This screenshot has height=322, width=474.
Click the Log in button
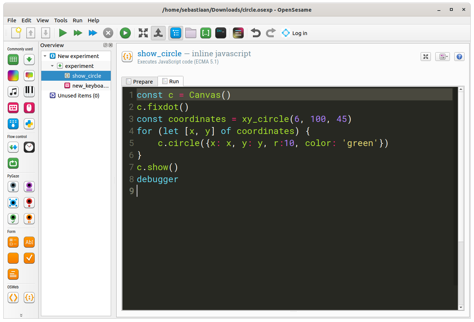point(294,33)
